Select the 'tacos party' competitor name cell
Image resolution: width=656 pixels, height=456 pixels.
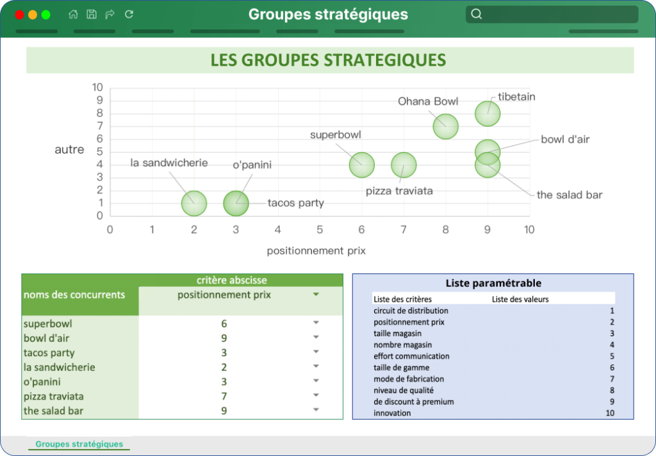click(80, 353)
